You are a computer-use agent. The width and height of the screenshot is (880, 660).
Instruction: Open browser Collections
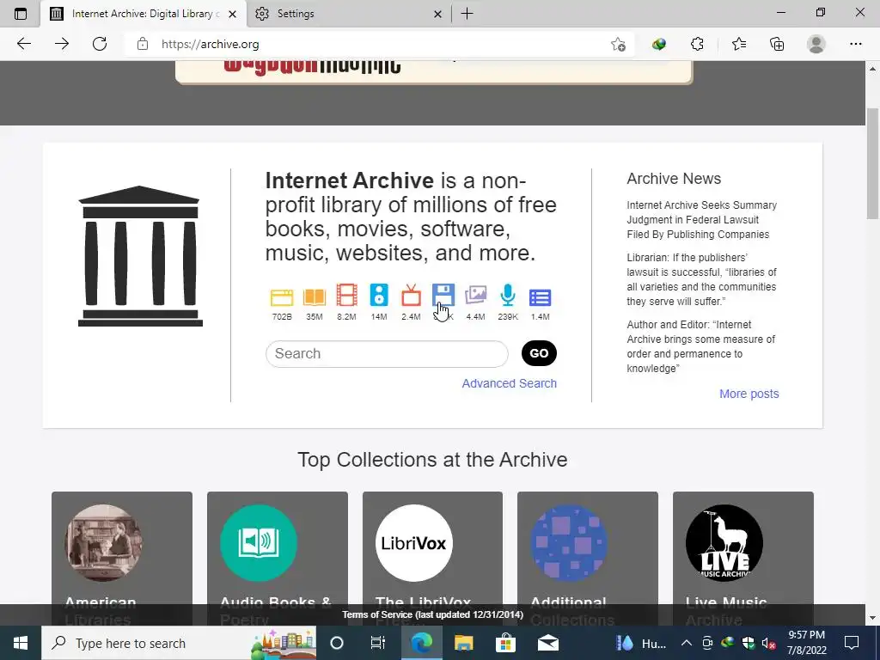click(777, 44)
